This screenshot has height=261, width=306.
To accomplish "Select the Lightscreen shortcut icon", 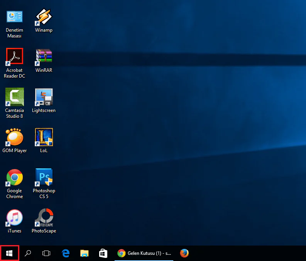I will coord(44,97).
